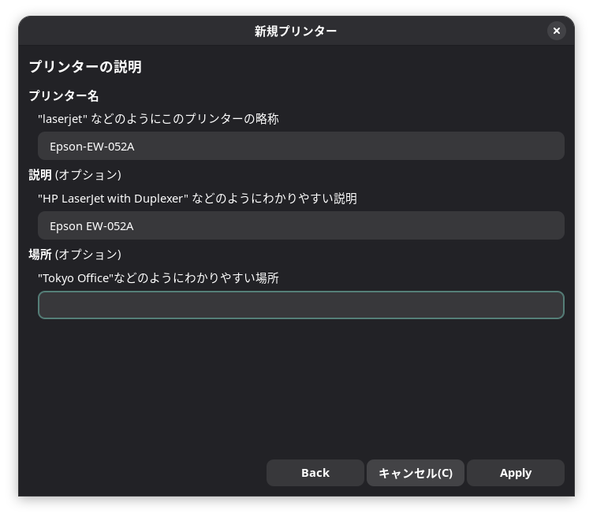Click the プリンターの説明 heading
The height and width of the screenshot is (517, 593).
[85, 66]
